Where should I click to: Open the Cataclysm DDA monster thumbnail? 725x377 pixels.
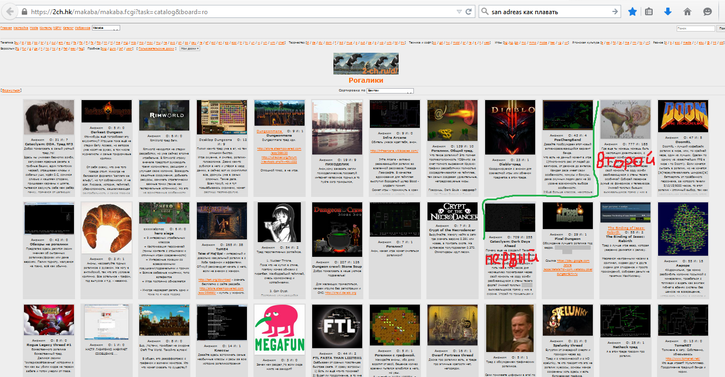pos(49,118)
